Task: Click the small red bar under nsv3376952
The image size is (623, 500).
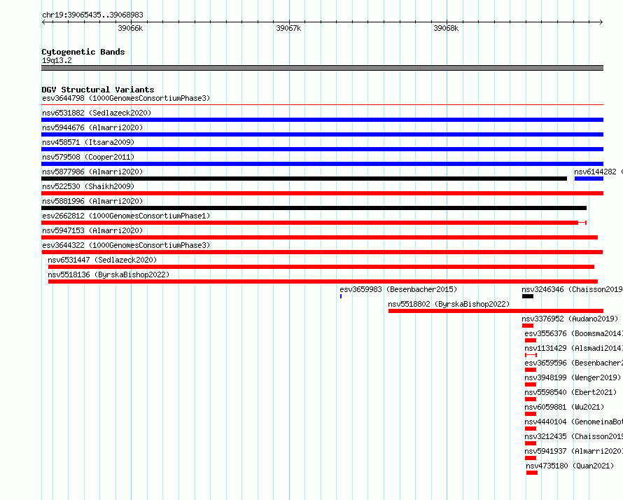Action: pos(528,326)
